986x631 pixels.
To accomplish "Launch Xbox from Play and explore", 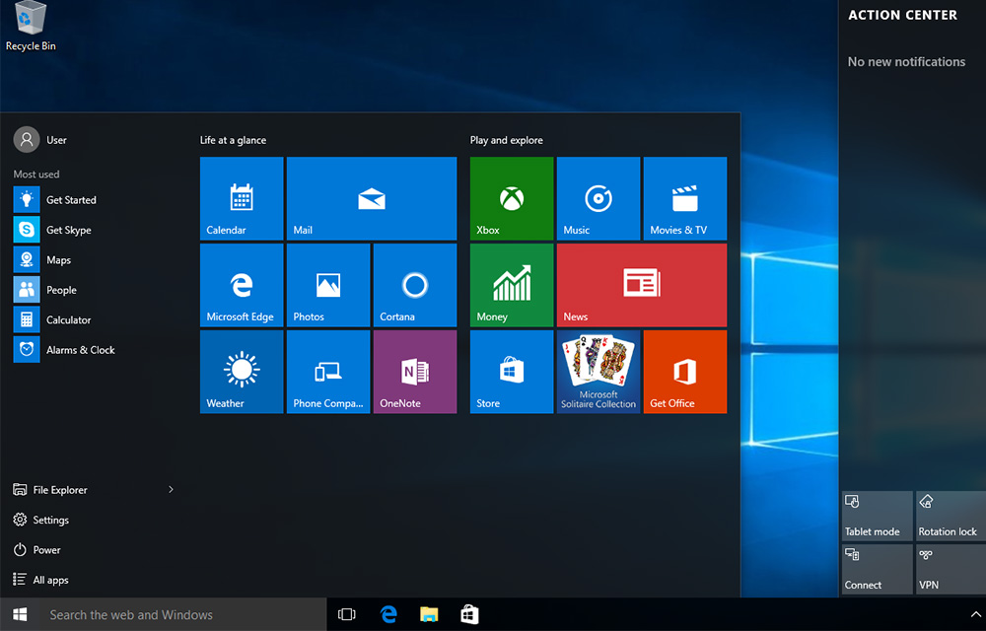I will (x=511, y=197).
